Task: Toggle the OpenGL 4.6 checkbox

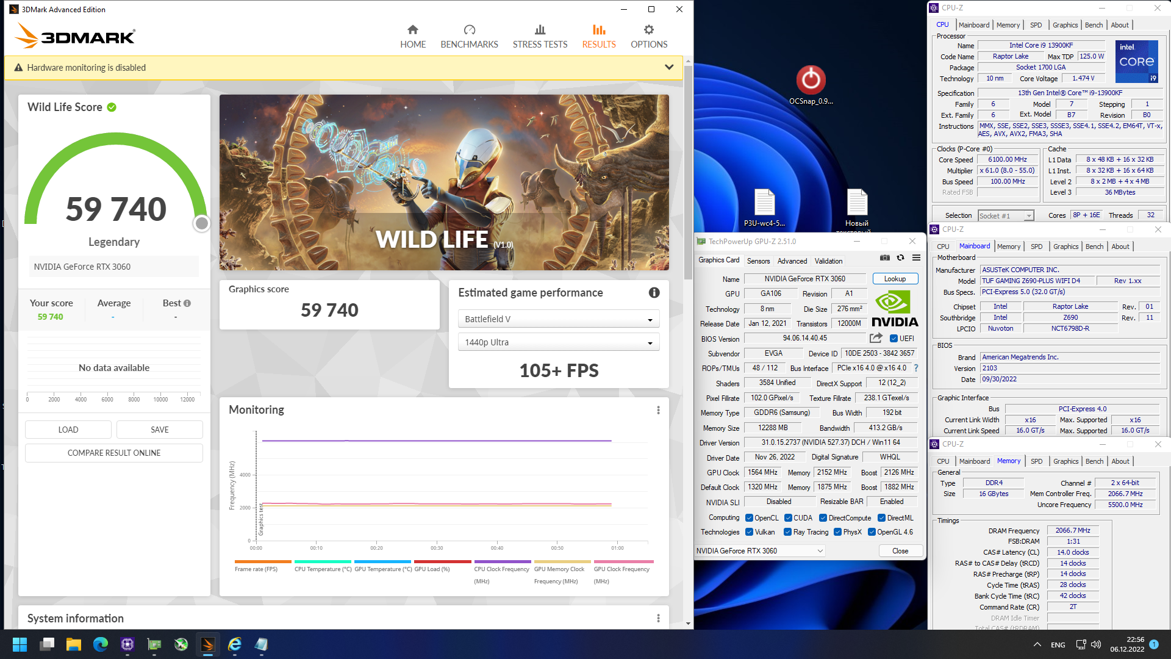Action: point(872,532)
